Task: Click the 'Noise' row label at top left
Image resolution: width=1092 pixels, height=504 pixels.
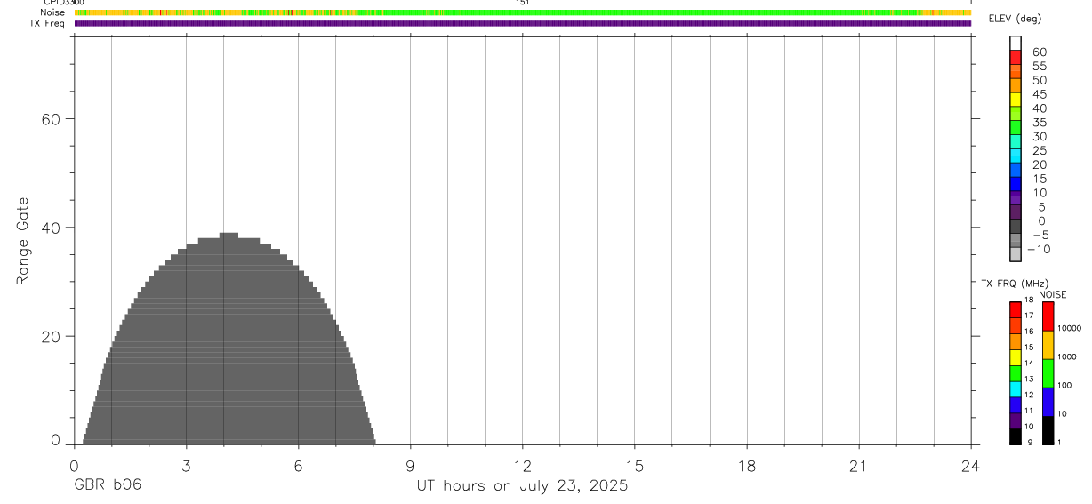Action: pos(52,12)
